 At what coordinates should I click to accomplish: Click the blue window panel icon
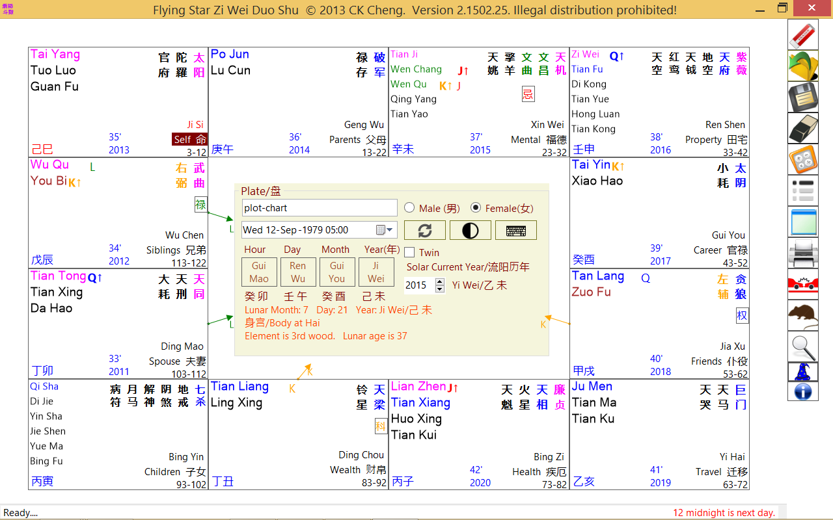[802, 222]
